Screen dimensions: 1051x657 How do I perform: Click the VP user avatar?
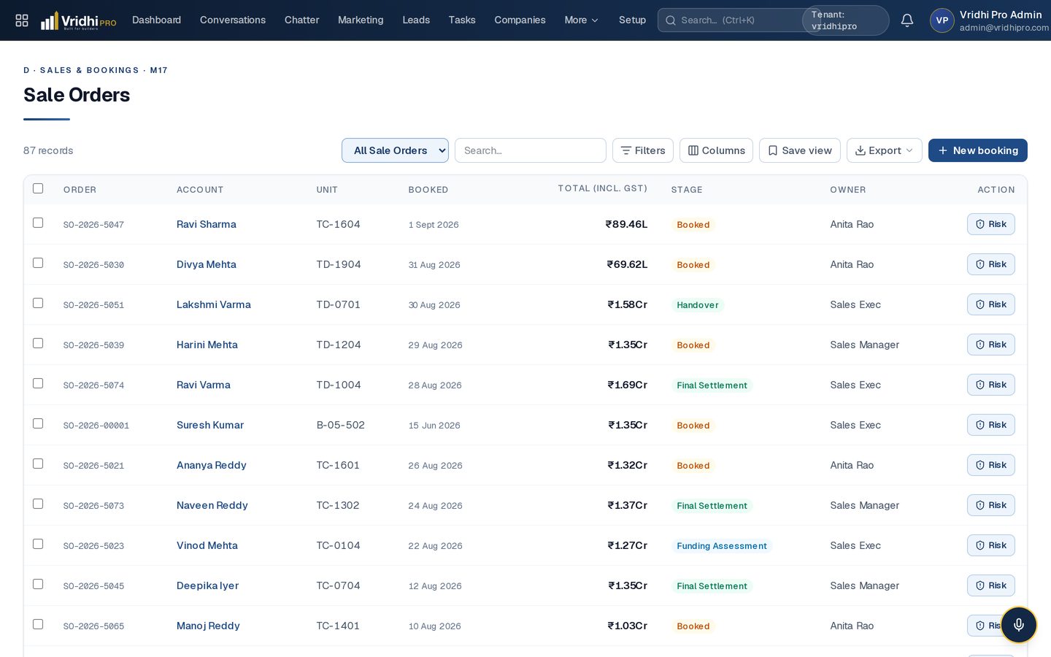point(942,20)
